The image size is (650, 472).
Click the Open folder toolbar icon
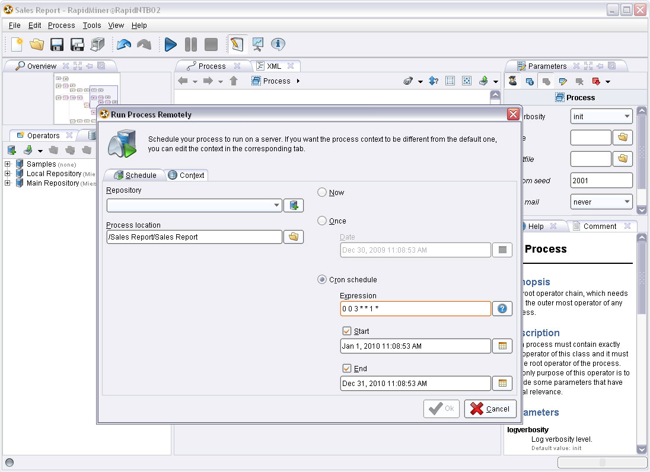37,44
